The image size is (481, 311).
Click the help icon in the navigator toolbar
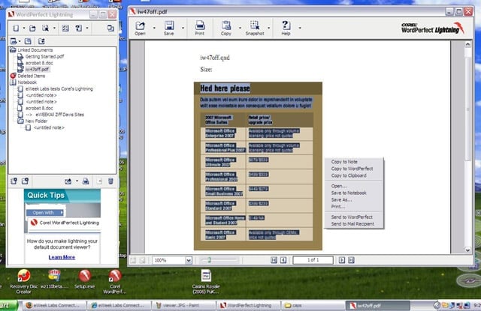[x=79, y=28]
